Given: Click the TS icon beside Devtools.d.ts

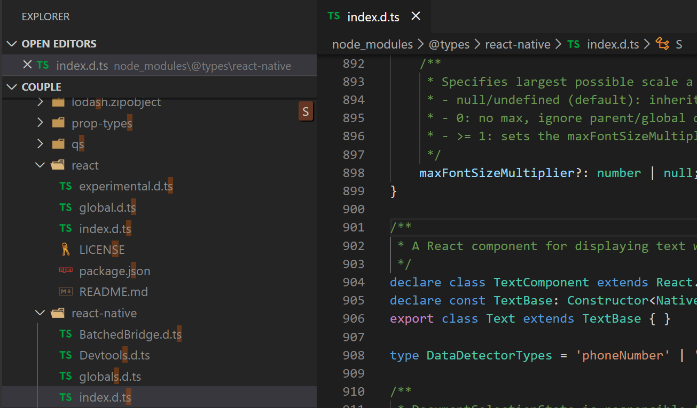Looking at the screenshot, I should (66, 355).
